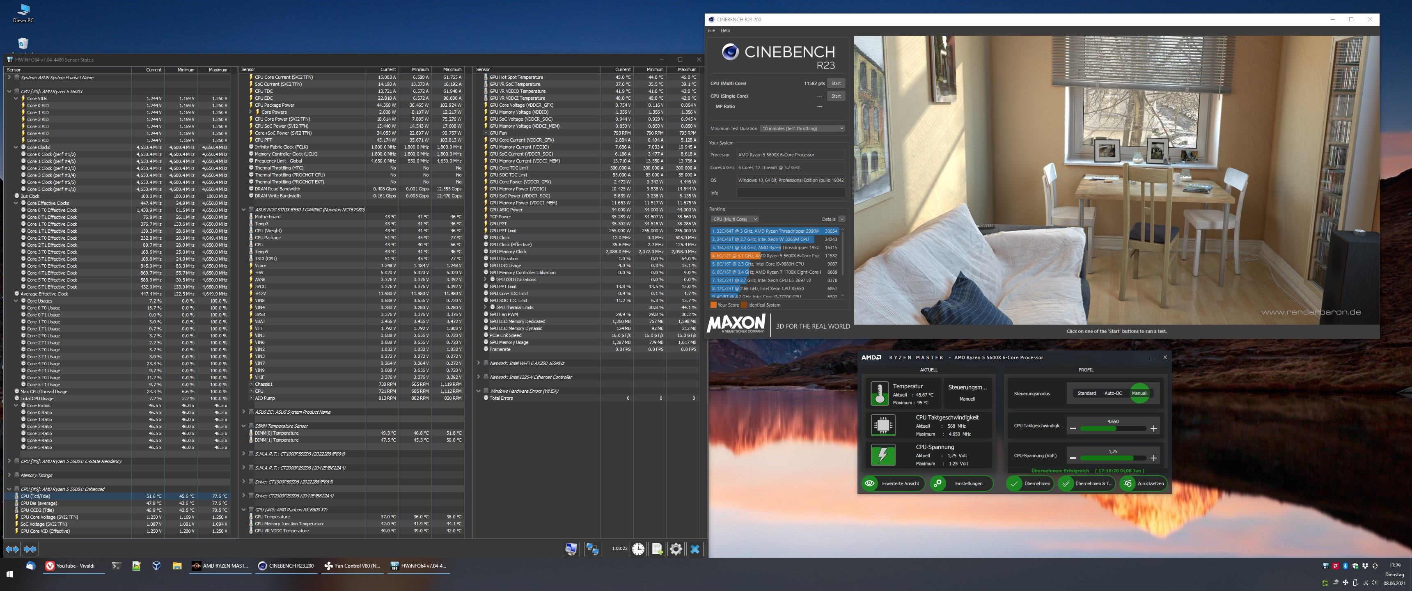
Task: Click HWiNFO expand columns arrows icon
Action: click(13, 549)
